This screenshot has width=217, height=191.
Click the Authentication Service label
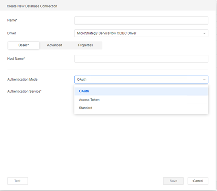click(x=25, y=91)
